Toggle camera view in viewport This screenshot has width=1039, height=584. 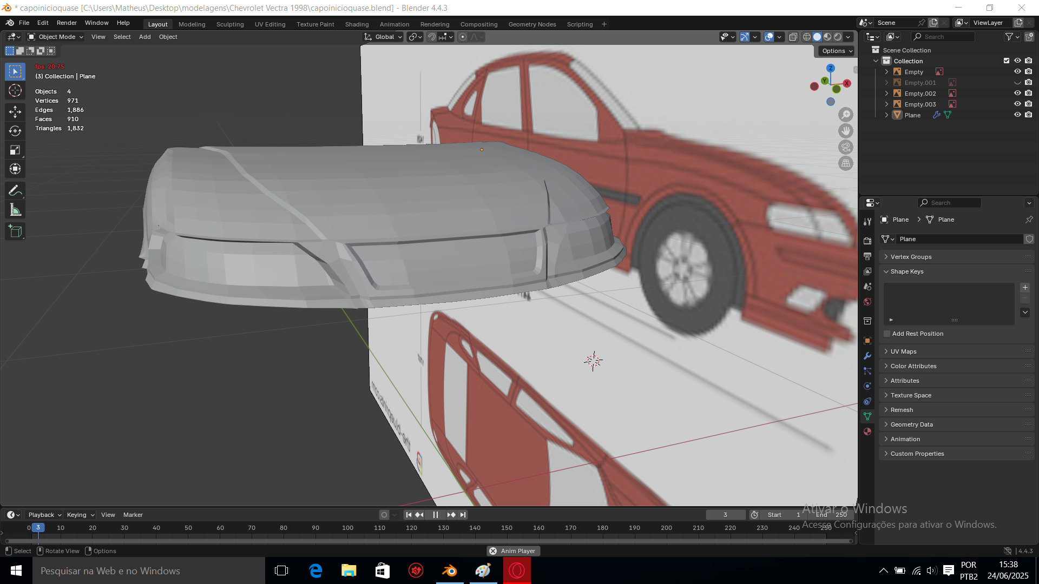[845, 147]
